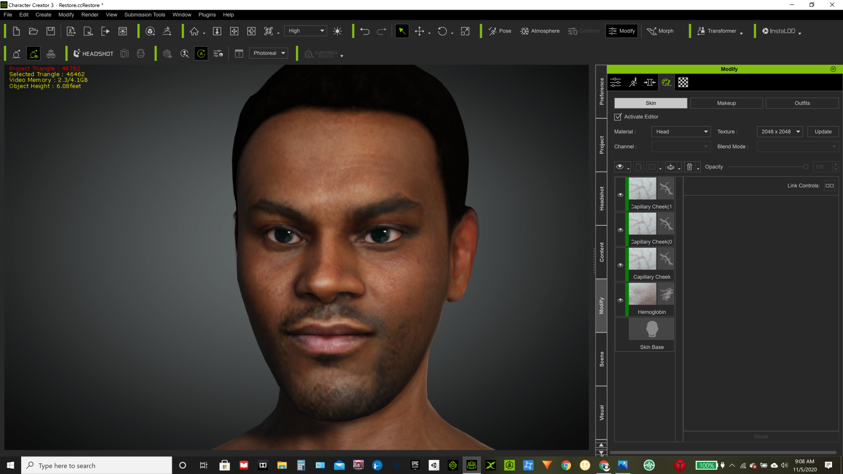Image resolution: width=843 pixels, height=474 pixels.
Task: Activate the Select arrow tool
Action: coord(402,31)
